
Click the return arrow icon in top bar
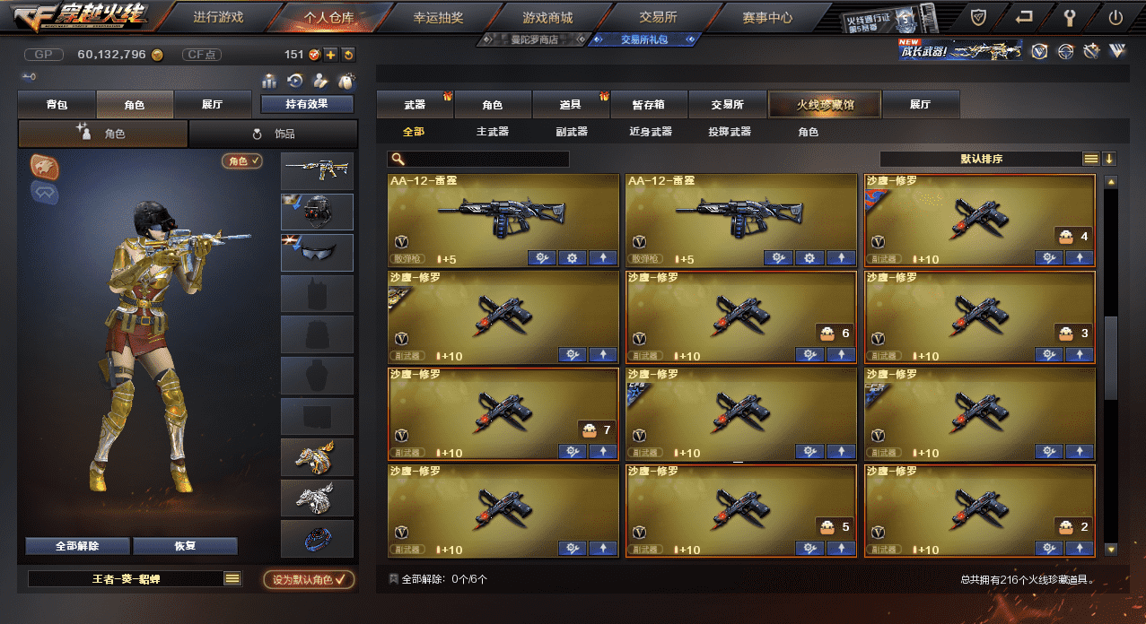point(1024,16)
